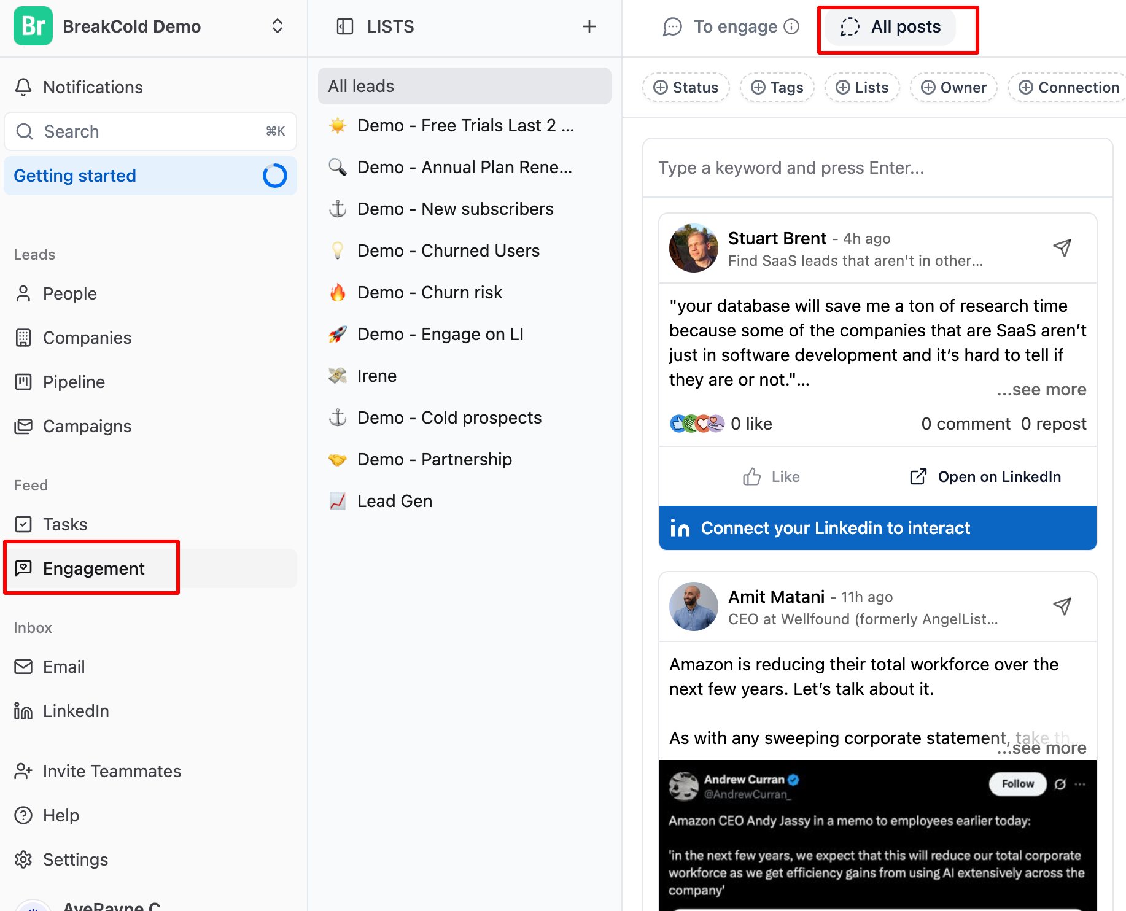This screenshot has width=1126, height=911.
Task: Click the Getting started progress ring
Action: click(x=274, y=176)
